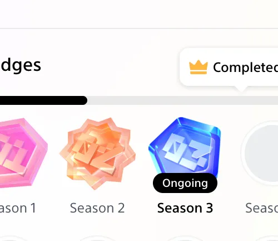
Task: Select the partially visible fourth season label
Action: pyautogui.click(x=262, y=208)
